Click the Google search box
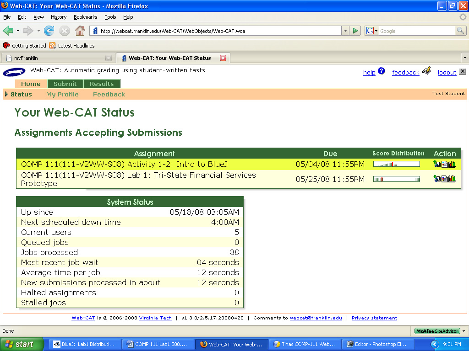 pyautogui.click(x=417, y=31)
